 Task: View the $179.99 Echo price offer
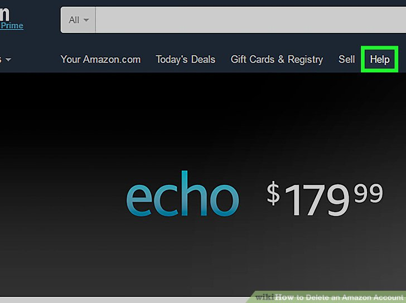pyautogui.click(x=325, y=198)
